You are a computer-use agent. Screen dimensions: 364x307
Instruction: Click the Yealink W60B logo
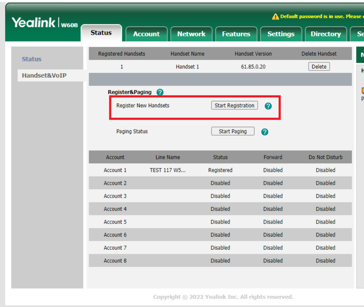coord(44,23)
